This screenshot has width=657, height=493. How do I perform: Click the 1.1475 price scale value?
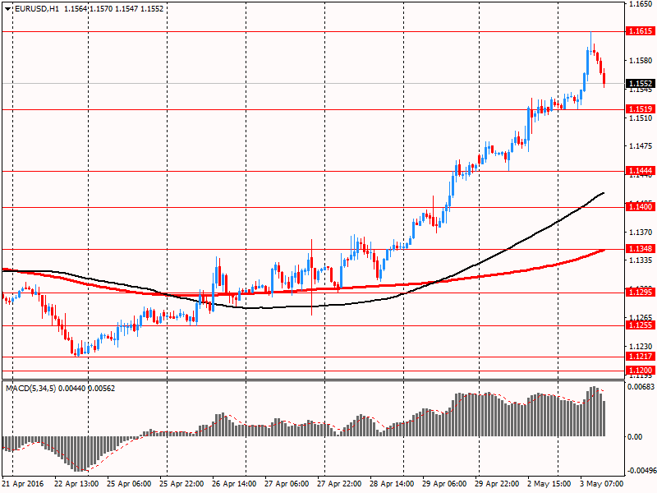click(x=641, y=146)
